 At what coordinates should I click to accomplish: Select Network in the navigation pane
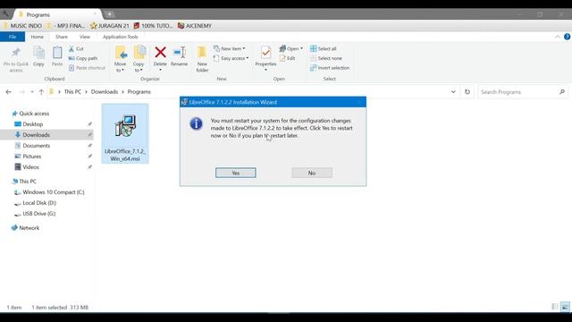tap(29, 228)
